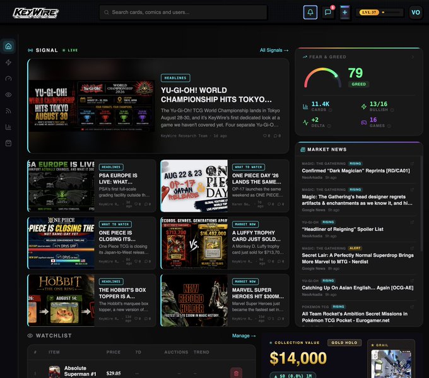
Task: Open external link for Dark Magician Reprints
Action: point(412,163)
